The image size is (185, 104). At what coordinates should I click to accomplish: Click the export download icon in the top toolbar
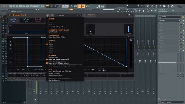pos(172,6)
